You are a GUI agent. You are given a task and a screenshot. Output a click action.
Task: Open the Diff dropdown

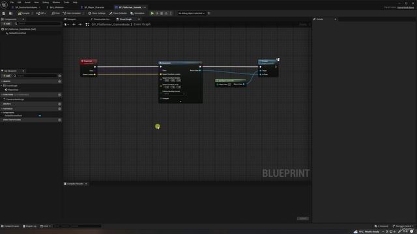click(x=41, y=13)
